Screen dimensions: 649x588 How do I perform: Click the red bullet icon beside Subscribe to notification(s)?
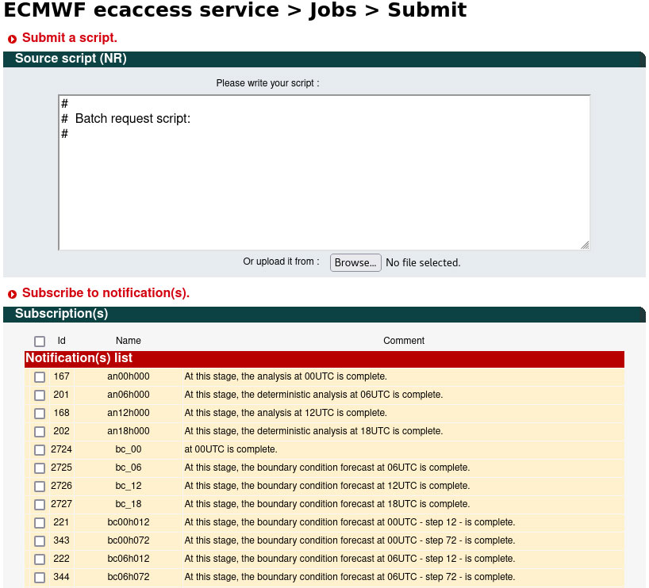[x=12, y=294]
